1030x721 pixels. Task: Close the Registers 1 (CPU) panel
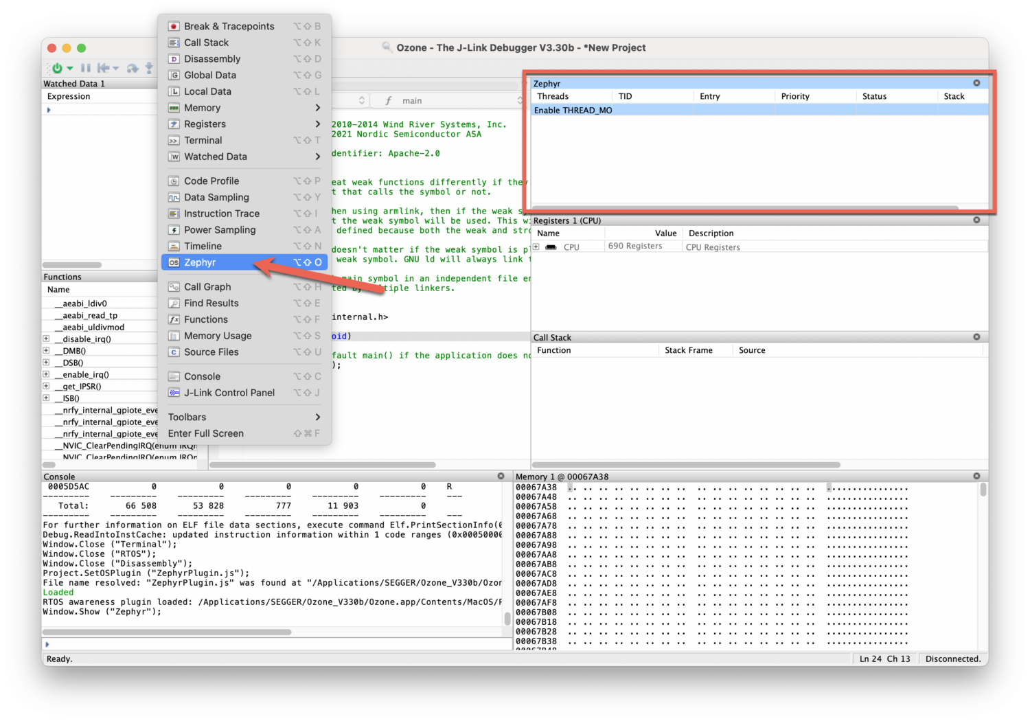(x=976, y=220)
